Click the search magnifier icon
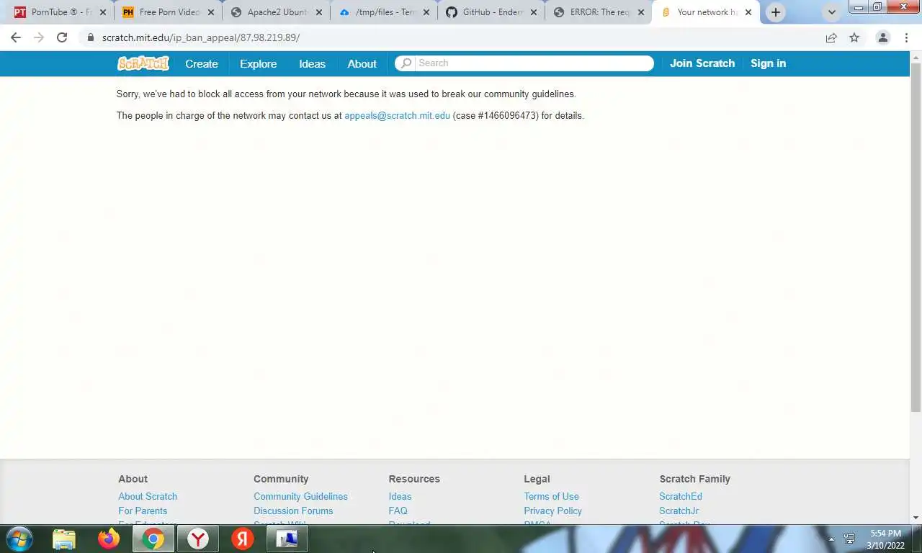Image resolution: width=922 pixels, height=553 pixels. click(x=406, y=63)
